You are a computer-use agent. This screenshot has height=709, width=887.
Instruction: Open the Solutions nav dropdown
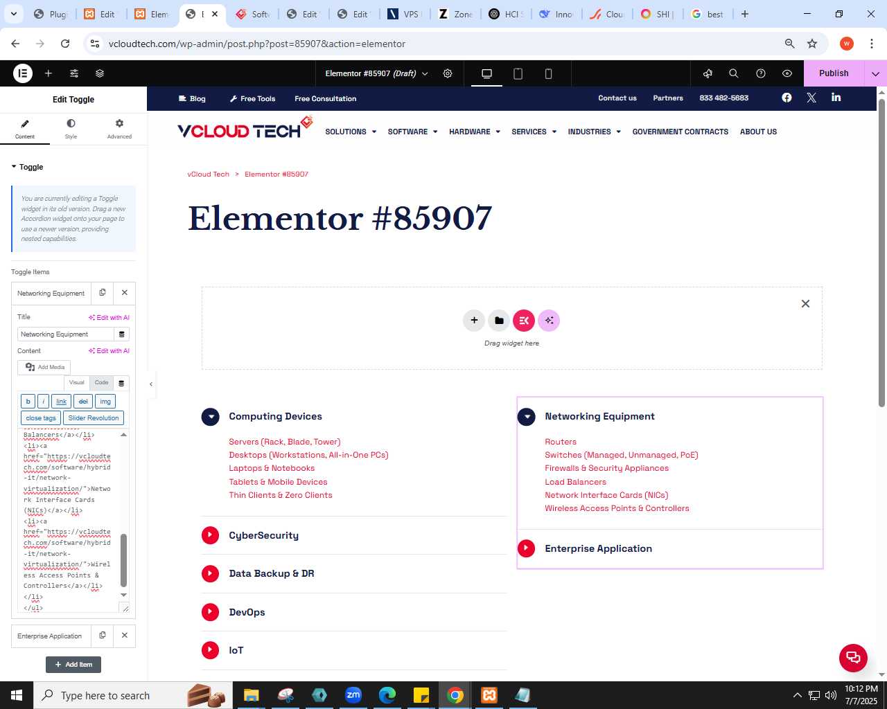pyautogui.click(x=351, y=132)
